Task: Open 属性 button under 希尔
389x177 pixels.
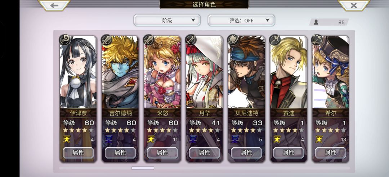Action: tap(330, 153)
